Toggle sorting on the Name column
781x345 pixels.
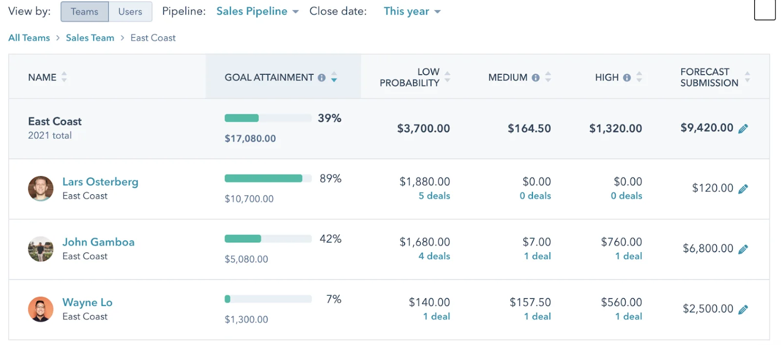64,77
